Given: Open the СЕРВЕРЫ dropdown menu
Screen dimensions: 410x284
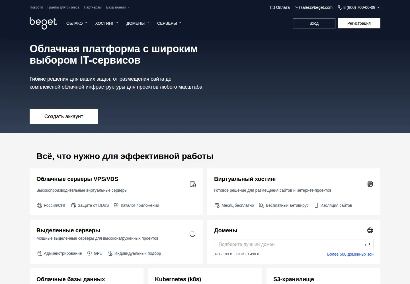Looking at the screenshot, I should click(x=169, y=23).
